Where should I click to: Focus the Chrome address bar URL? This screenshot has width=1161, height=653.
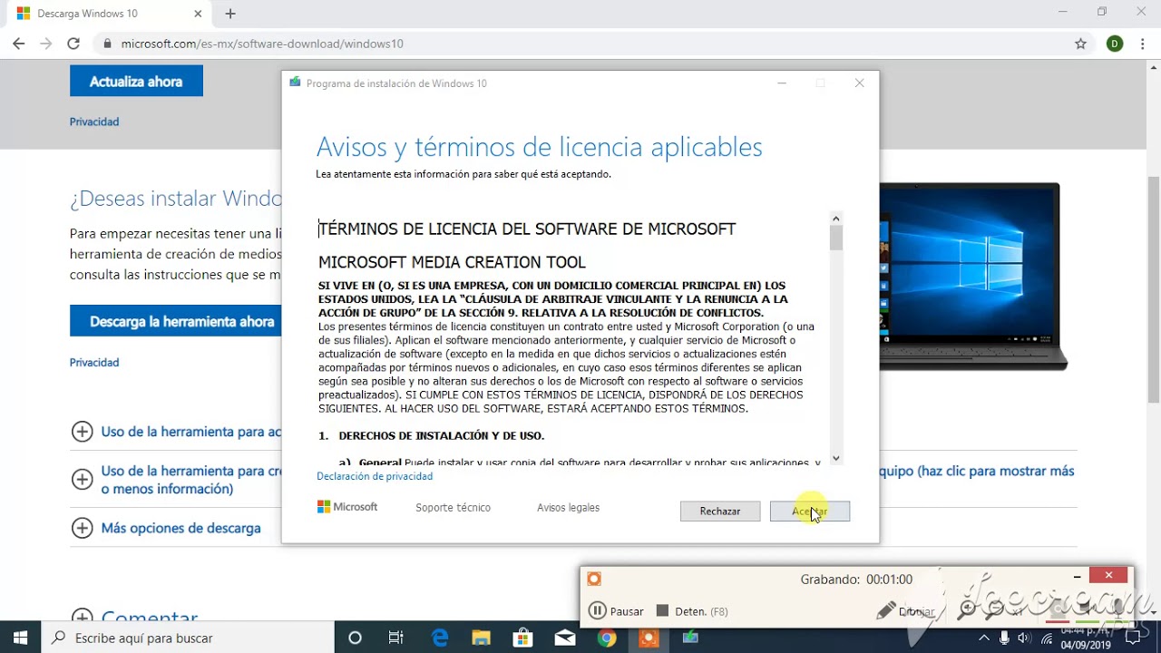262,44
